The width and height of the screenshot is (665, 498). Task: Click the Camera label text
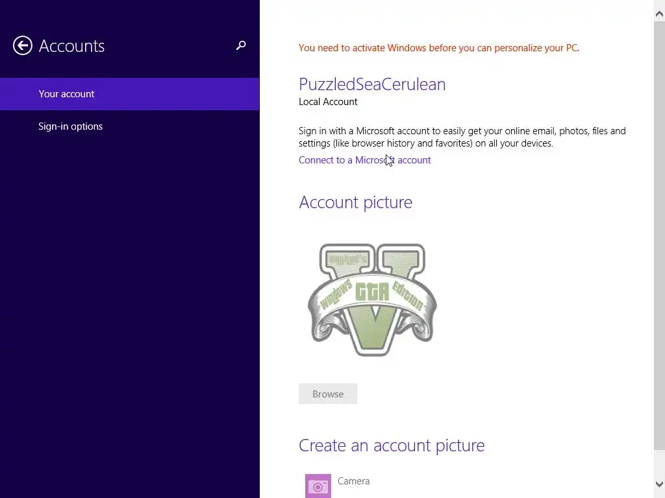point(354,481)
